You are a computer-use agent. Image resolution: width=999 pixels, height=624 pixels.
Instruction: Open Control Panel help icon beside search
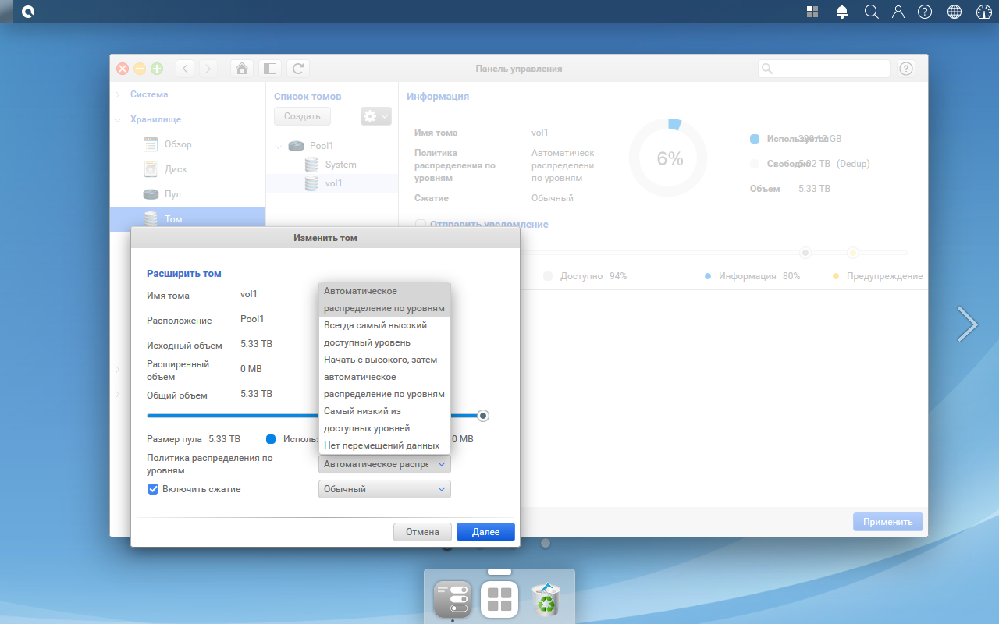coord(906,69)
